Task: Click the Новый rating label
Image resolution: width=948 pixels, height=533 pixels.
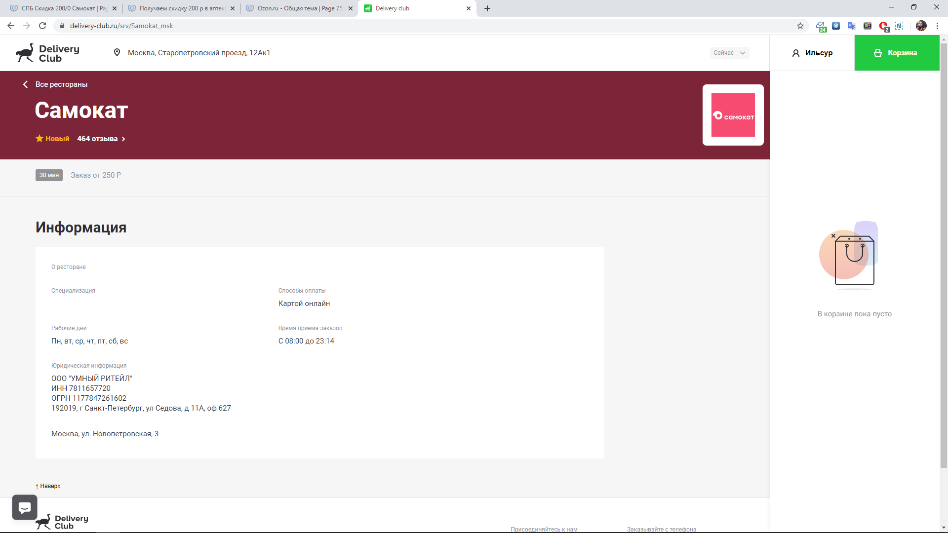Action: pos(57,139)
